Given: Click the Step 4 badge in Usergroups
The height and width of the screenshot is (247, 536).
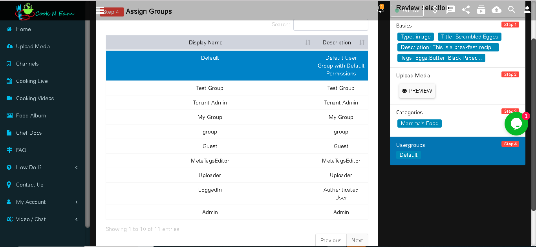Looking at the screenshot, I should point(510,144).
